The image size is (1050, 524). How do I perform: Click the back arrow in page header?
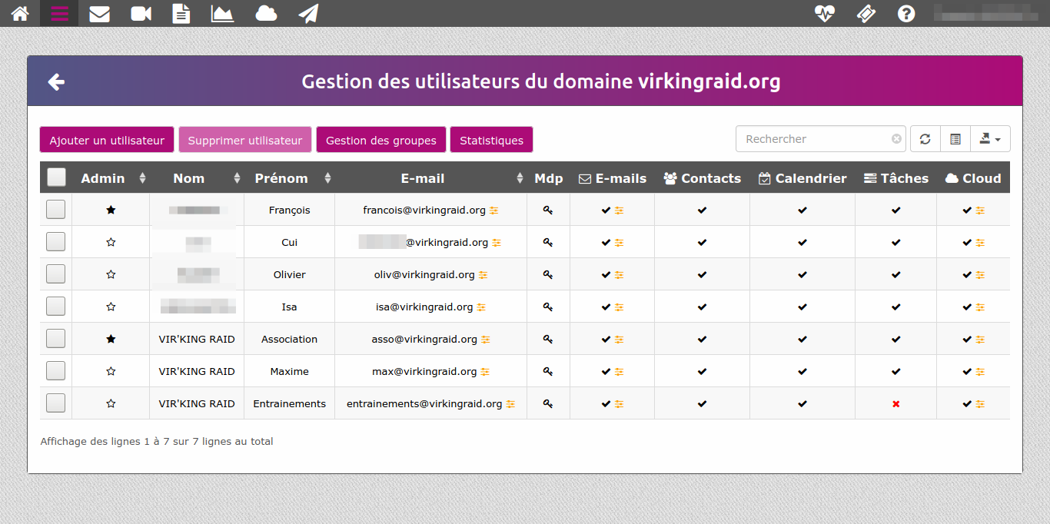pyautogui.click(x=56, y=81)
